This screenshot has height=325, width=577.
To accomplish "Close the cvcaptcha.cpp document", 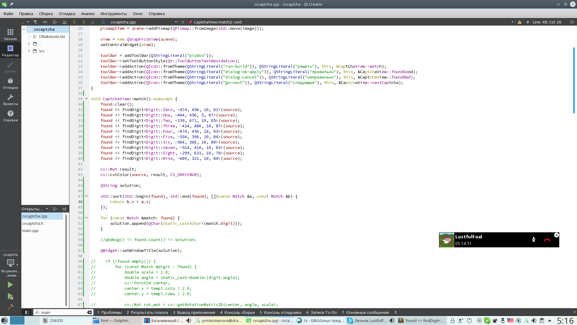I will 183,22.
